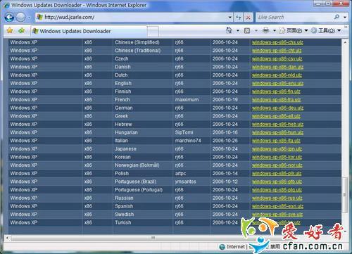This screenshot has height=254, width=352.
Task: Open the windows-xp-x86-chs.ulz download link
Action: click(277, 42)
